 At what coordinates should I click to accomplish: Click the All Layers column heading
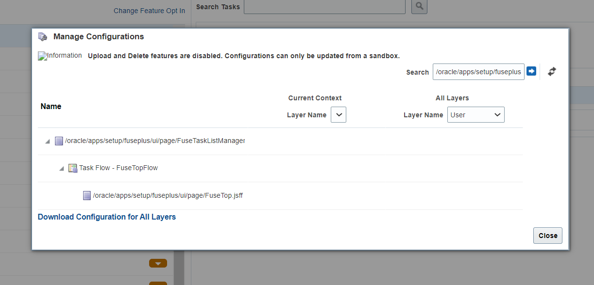[x=452, y=98]
